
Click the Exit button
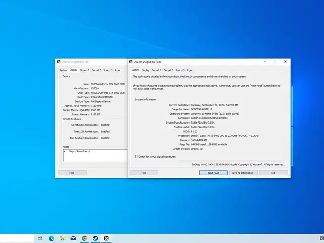(x=273, y=173)
